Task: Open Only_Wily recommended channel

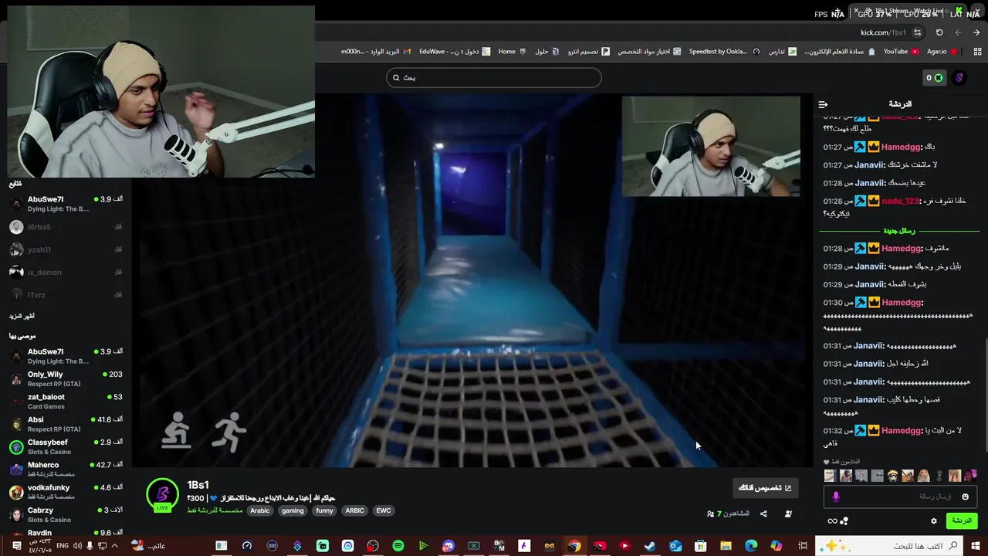Action: pyautogui.click(x=66, y=378)
